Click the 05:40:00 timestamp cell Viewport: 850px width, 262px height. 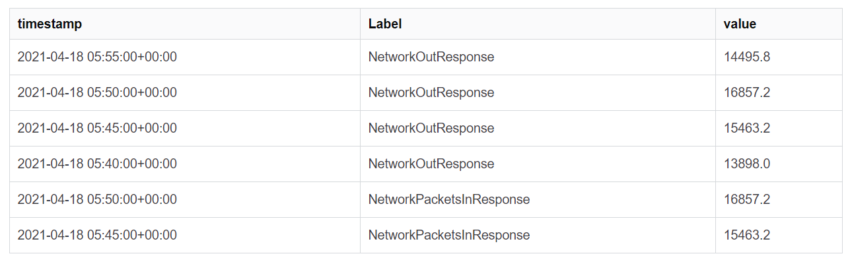point(185,164)
